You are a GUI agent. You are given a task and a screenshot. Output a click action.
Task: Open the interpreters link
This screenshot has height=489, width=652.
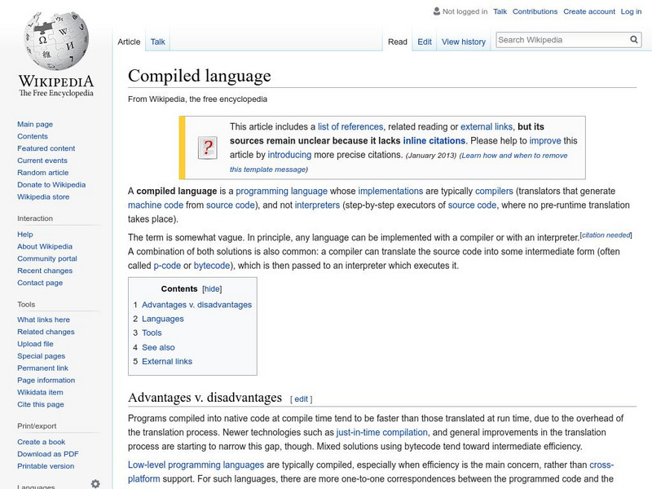[317, 205]
